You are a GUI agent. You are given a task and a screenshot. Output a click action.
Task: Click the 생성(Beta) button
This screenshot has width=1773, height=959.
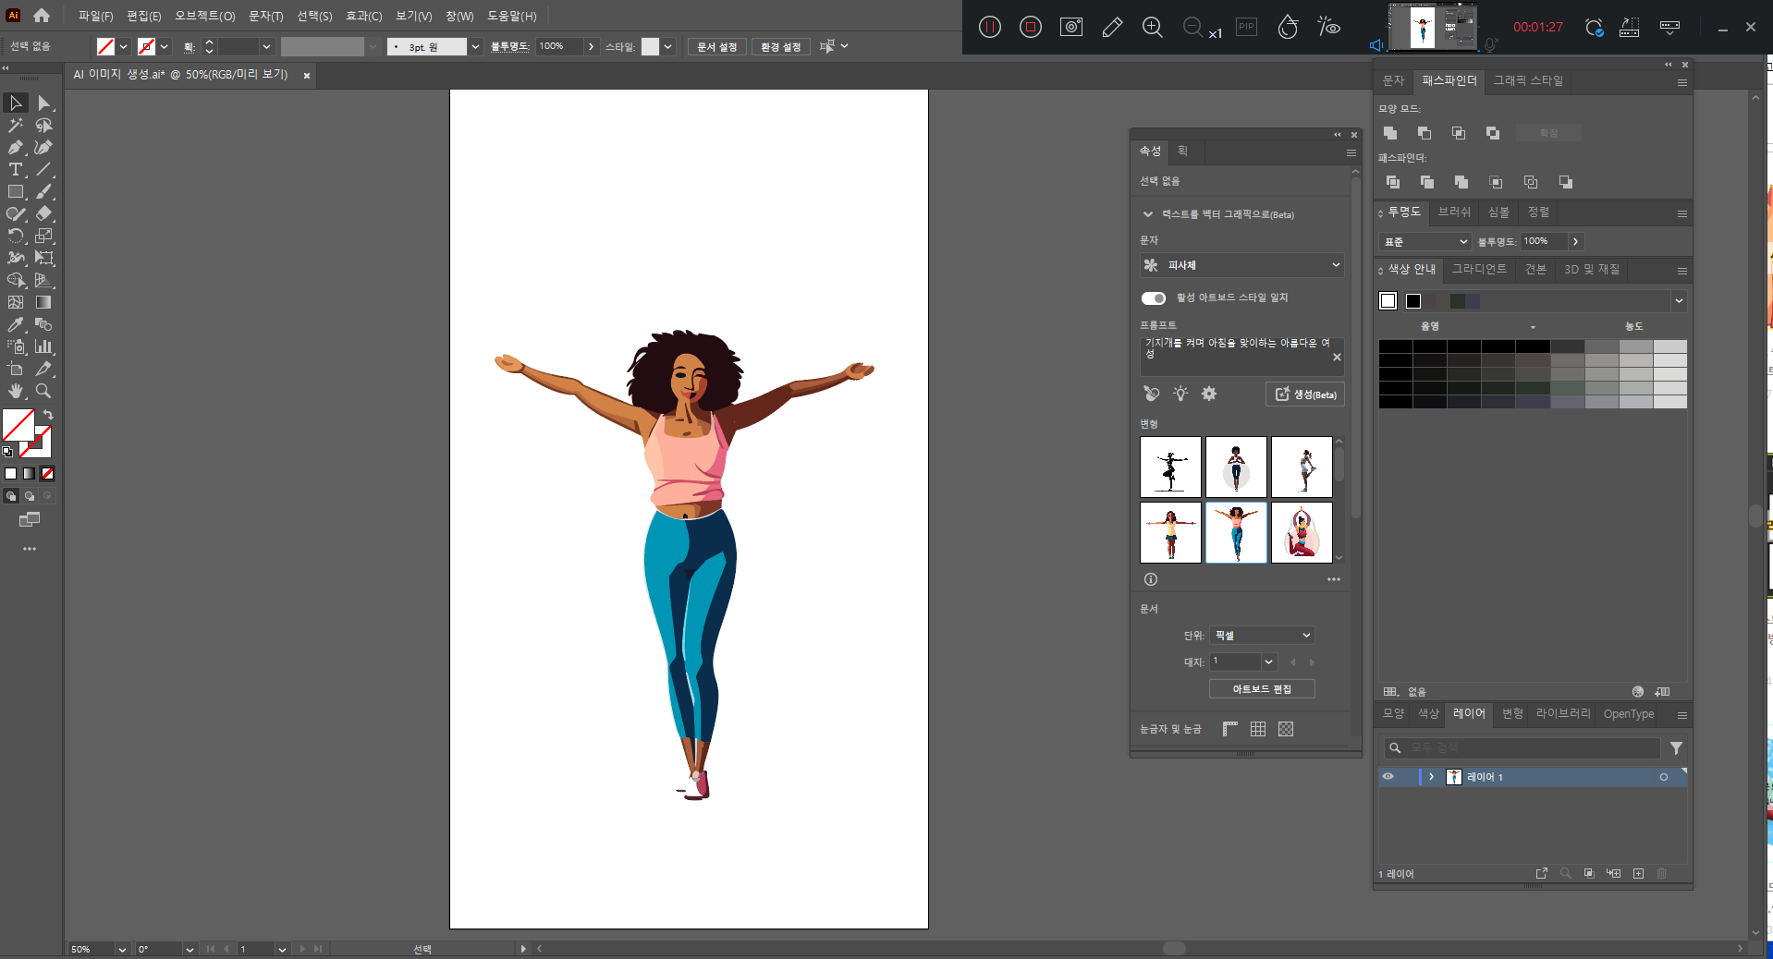[x=1305, y=395]
